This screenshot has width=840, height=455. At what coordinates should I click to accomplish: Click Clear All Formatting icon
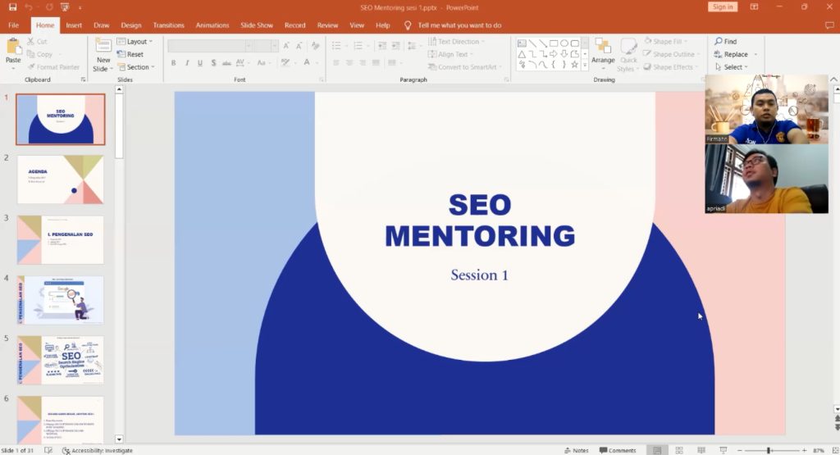[316, 46]
